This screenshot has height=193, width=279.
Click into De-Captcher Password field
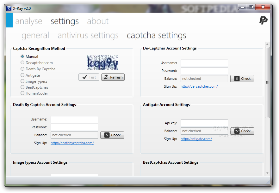click(204, 71)
